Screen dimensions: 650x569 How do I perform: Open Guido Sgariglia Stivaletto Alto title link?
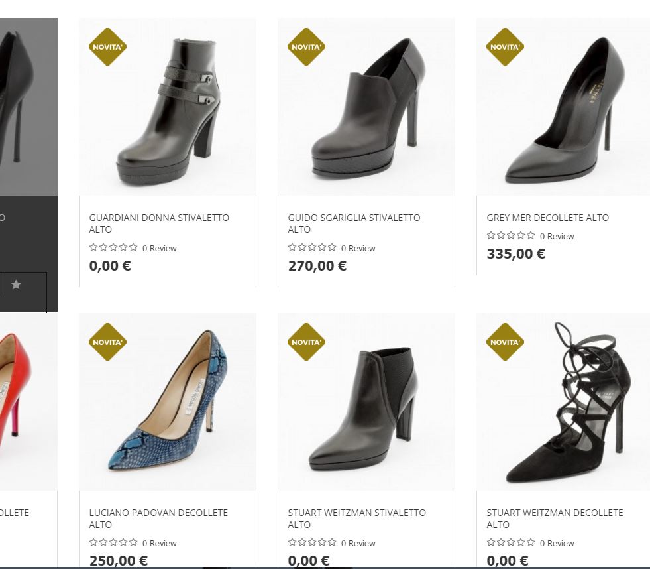click(x=354, y=223)
